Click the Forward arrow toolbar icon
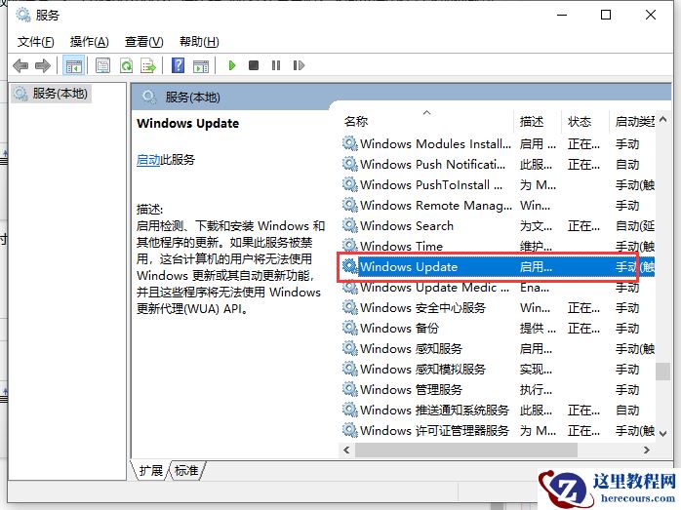Screen dimensions: 681x510 [43, 65]
